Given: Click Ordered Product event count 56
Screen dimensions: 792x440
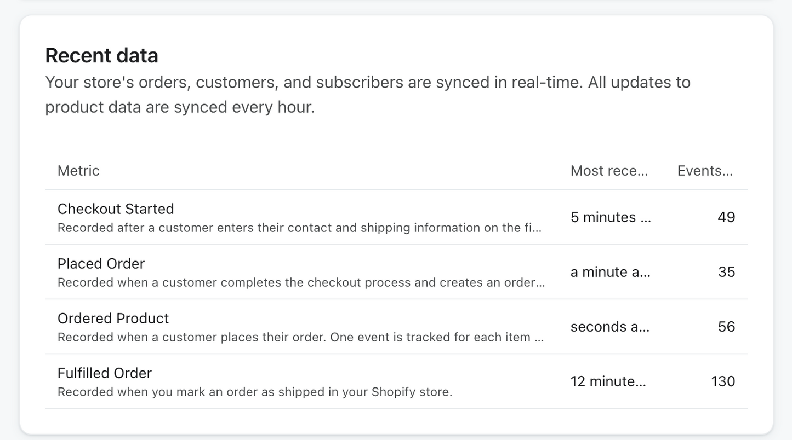Looking at the screenshot, I should (726, 327).
